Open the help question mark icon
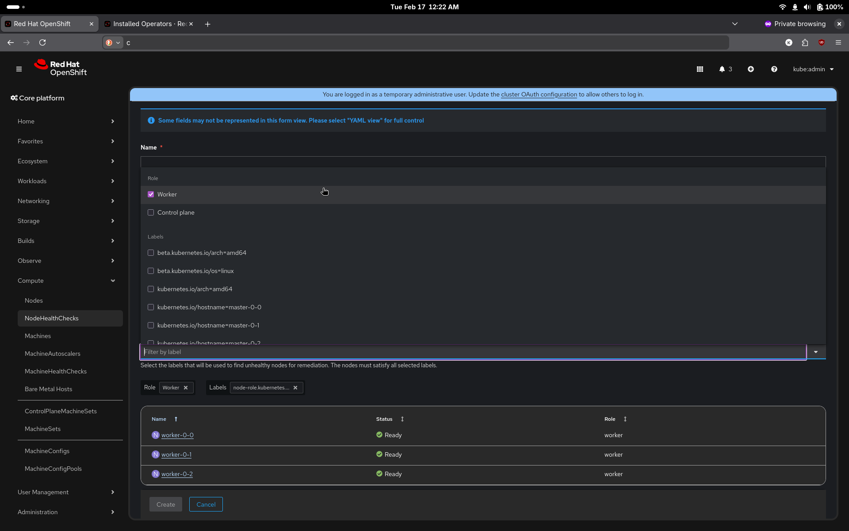This screenshot has width=849, height=531. pos(774,69)
